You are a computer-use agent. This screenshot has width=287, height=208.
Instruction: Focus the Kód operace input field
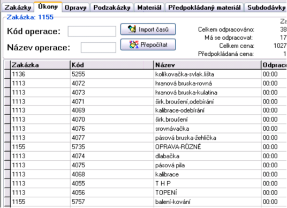pyautogui.click(x=92, y=31)
